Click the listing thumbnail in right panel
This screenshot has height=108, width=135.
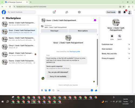pos(116,22)
